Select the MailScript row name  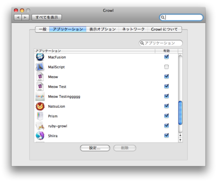point(56,67)
